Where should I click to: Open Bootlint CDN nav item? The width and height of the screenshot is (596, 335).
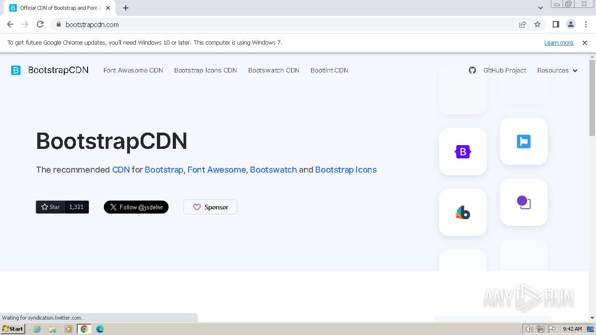click(329, 70)
